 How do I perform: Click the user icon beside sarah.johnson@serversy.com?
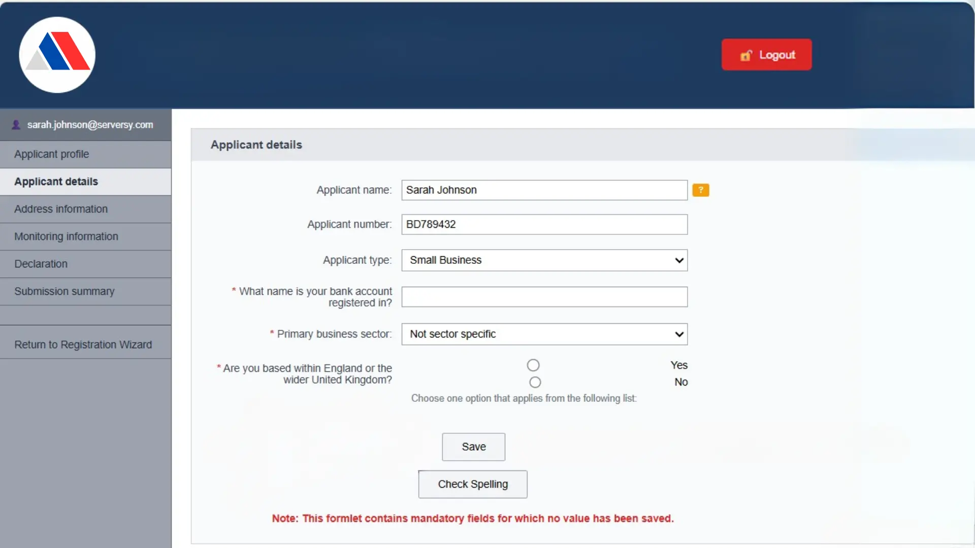16,124
